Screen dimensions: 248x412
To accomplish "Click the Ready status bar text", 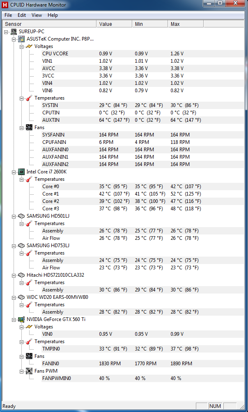I will (x=9, y=406).
